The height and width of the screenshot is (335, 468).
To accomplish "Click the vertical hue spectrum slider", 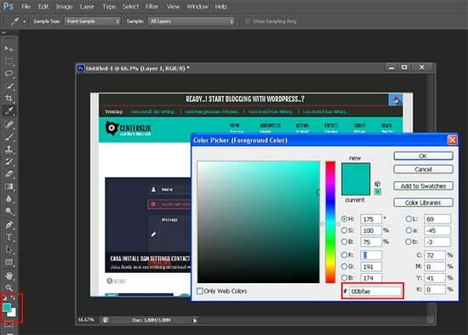I will point(330,222).
